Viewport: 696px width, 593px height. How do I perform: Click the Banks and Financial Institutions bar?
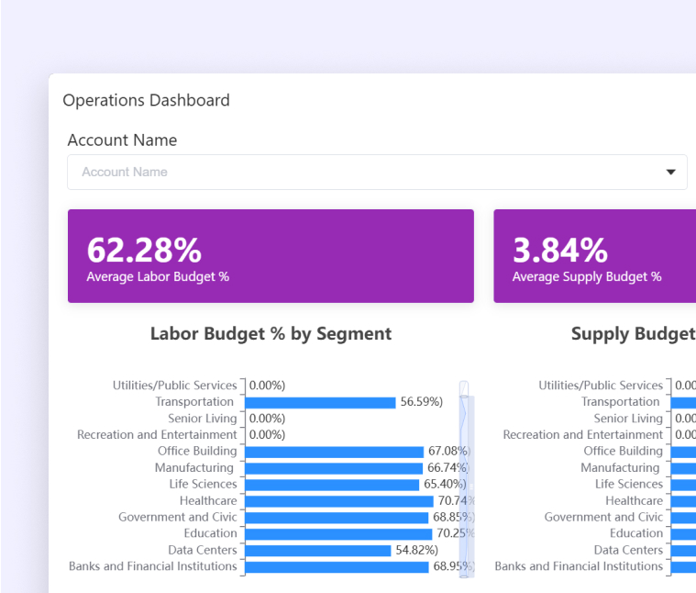pyautogui.click(x=337, y=566)
